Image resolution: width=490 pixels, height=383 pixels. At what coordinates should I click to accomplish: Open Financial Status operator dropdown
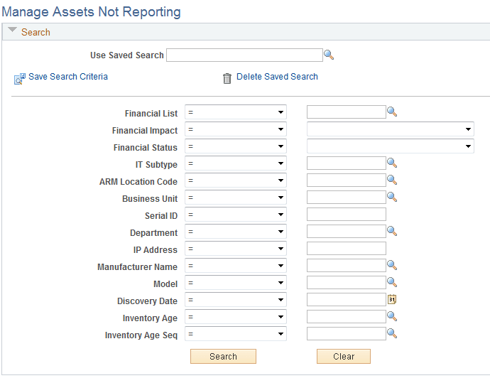point(236,146)
